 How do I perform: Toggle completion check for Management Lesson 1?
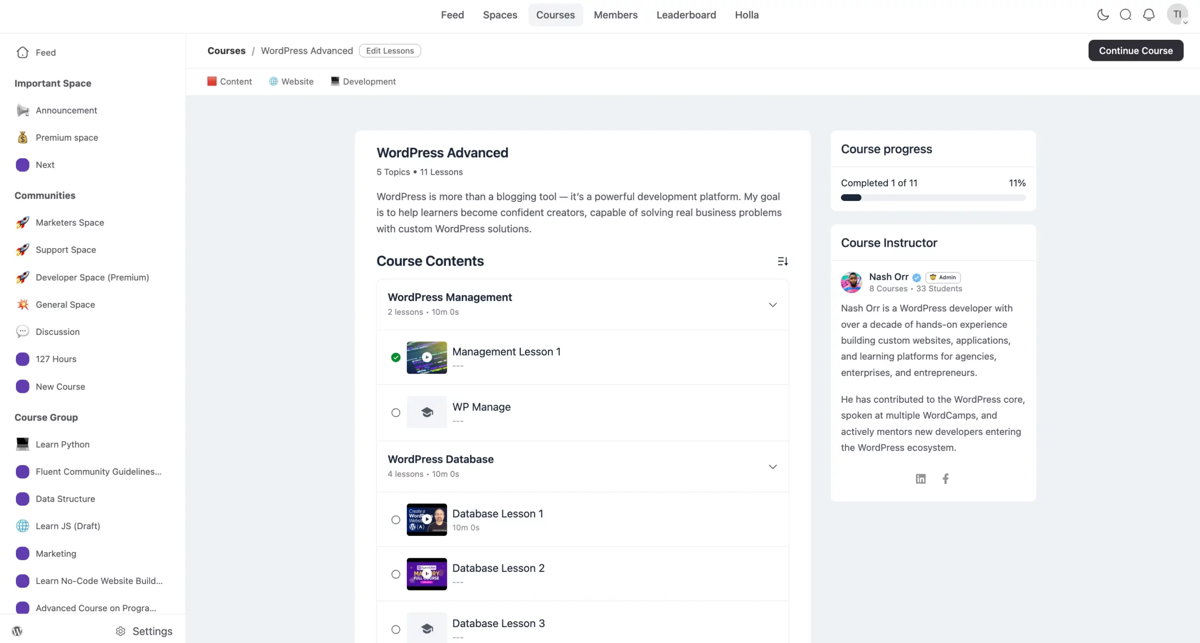coord(396,357)
